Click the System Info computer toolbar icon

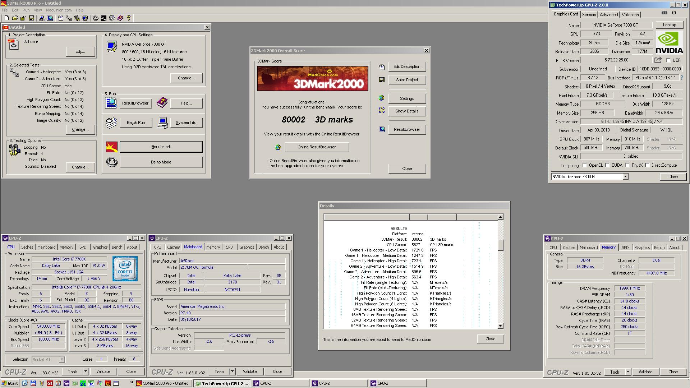42,18
